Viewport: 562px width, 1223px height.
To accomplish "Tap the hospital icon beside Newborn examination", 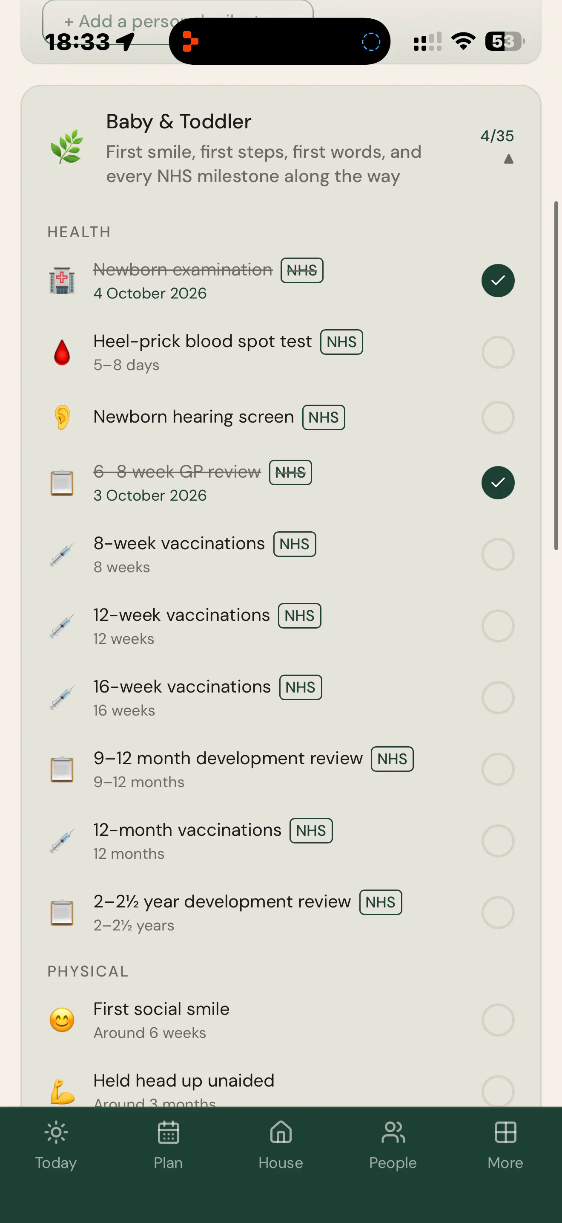I will coord(62,281).
